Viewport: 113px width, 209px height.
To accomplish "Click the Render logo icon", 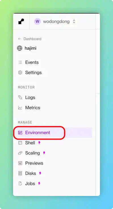I will pyautogui.click(x=21, y=22).
